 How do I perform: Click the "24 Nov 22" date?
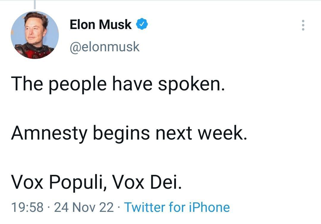click(84, 207)
